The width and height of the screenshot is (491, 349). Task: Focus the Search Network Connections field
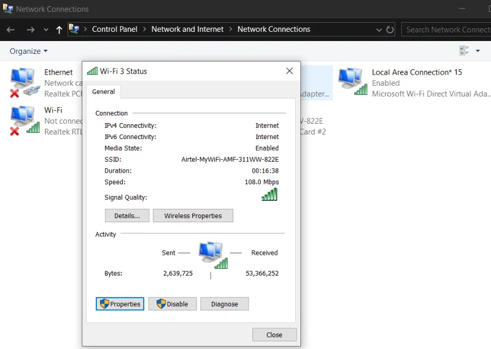click(446, 29)
